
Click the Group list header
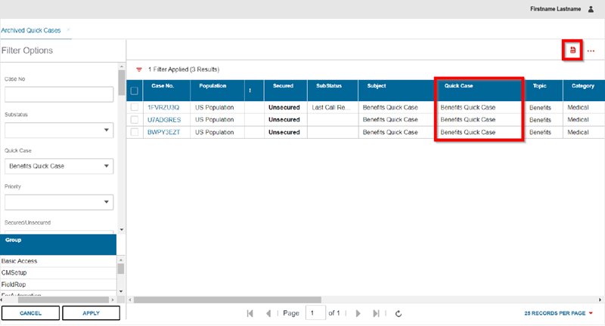coord(58,244)
